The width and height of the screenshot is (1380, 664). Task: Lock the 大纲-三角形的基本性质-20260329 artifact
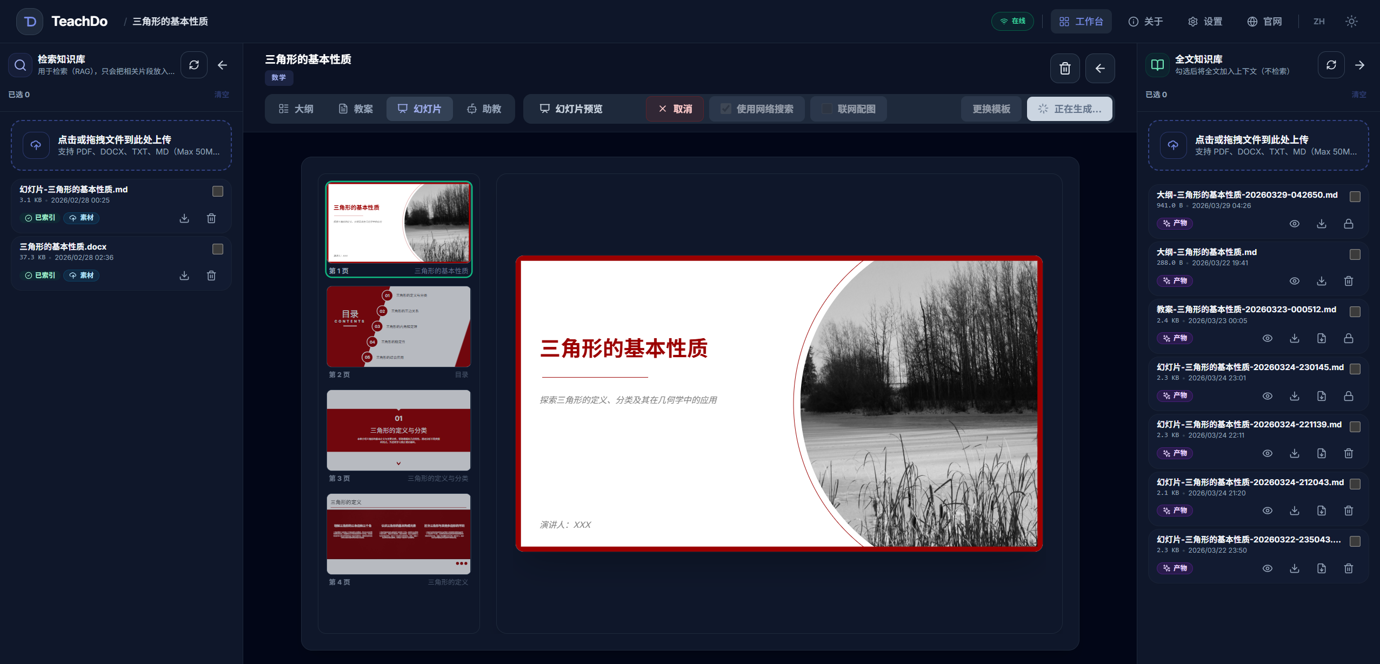point(1348,223)
